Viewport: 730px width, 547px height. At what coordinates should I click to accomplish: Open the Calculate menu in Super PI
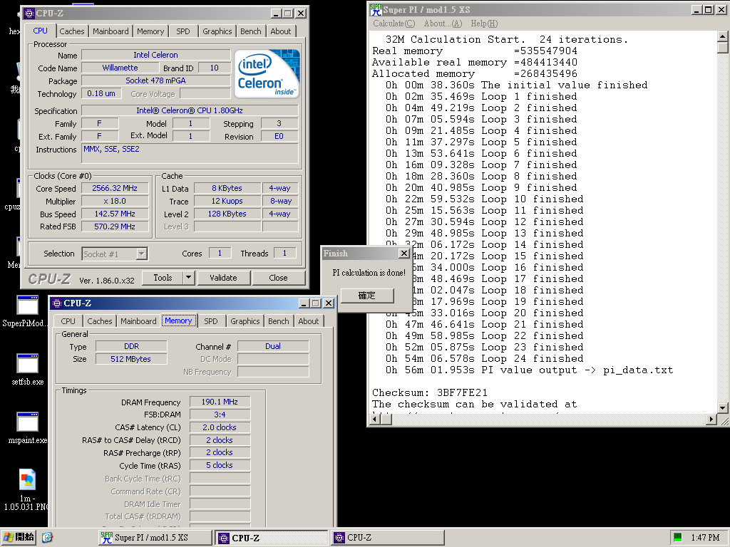[x=394, y=24]
